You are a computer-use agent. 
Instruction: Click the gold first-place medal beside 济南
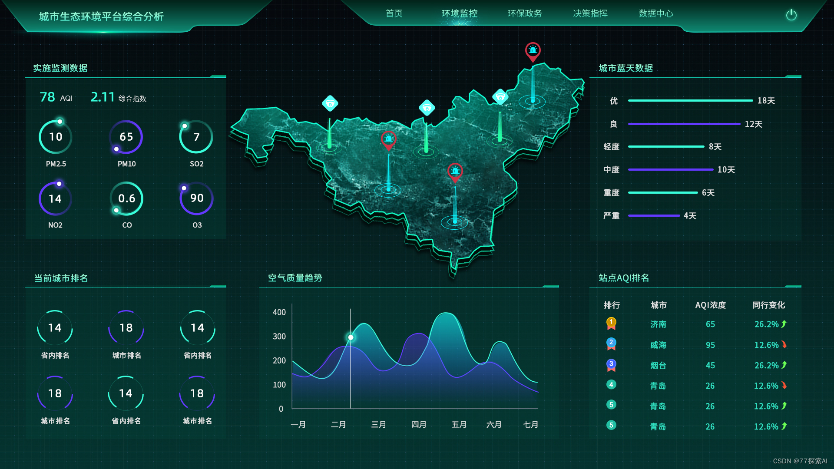click(x=612, y=323)
